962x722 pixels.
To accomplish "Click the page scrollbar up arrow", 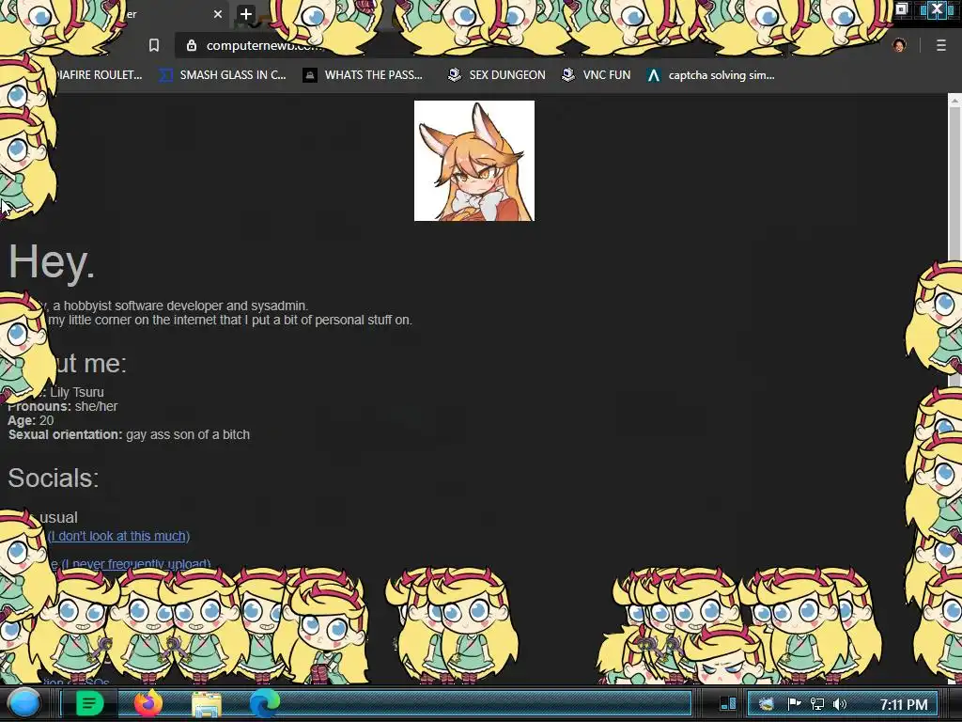I will coord(954,100).
